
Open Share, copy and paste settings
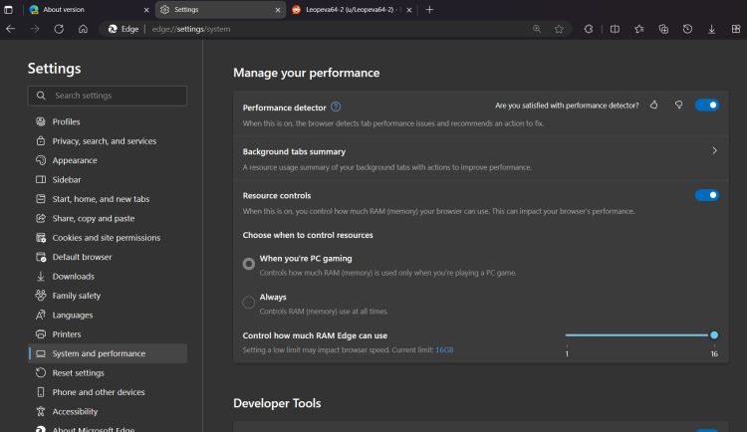108,218
